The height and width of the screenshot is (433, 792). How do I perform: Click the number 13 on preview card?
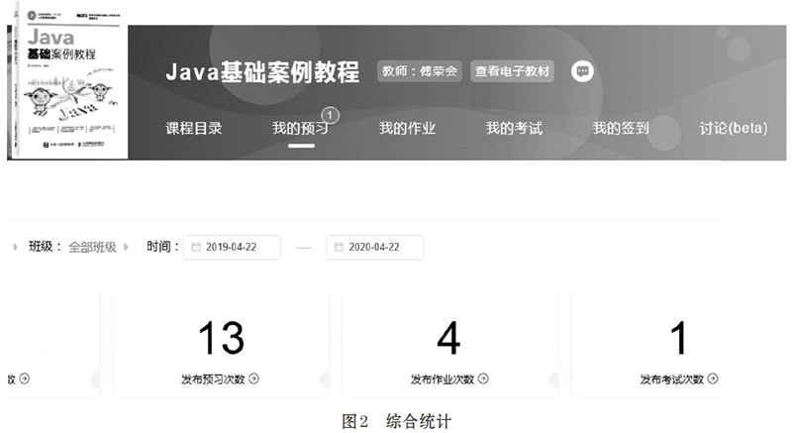221,338
